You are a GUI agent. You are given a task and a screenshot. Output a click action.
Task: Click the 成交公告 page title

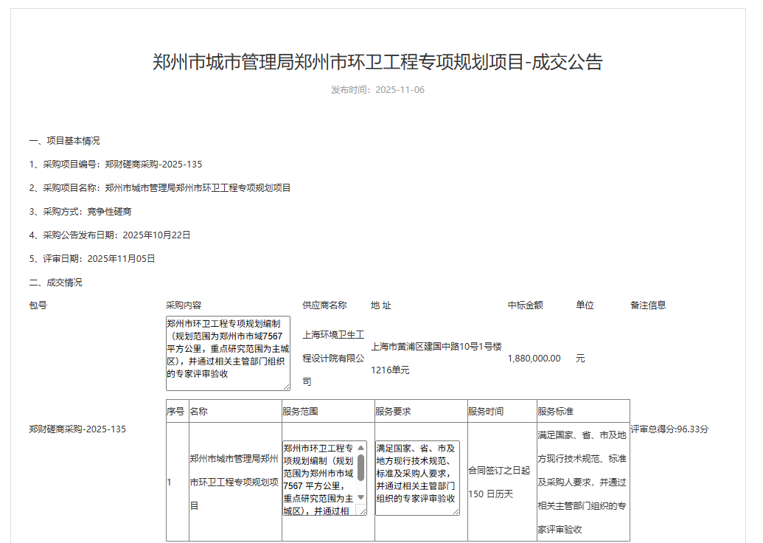click(377, 62)
